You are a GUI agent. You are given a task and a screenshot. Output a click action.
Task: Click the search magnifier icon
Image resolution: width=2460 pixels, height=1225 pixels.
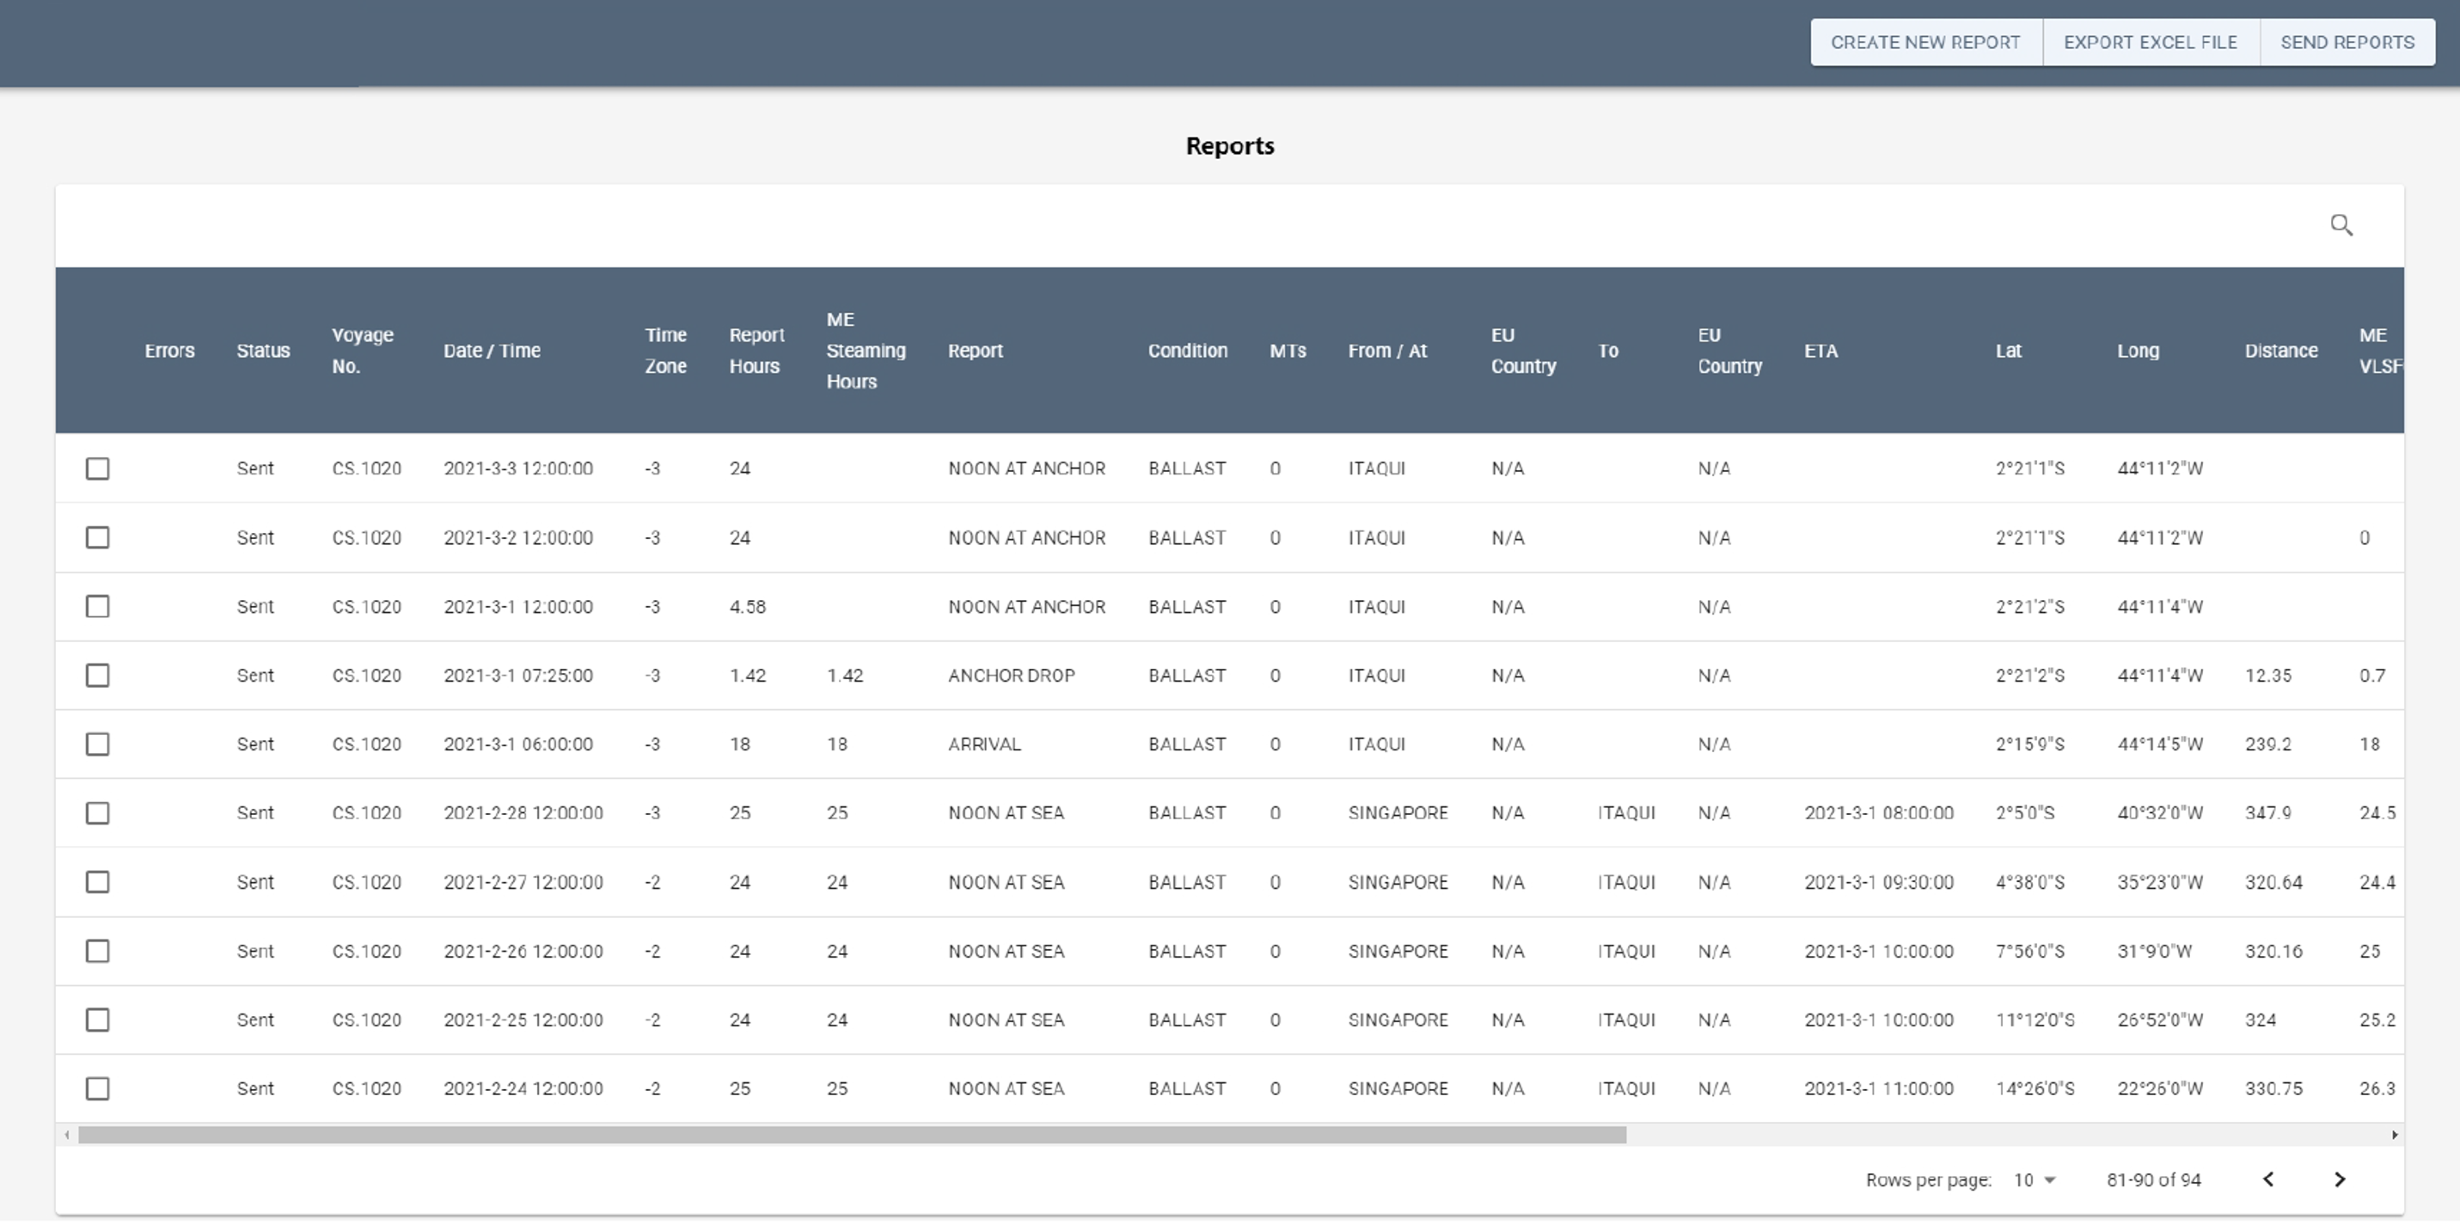2341,225
